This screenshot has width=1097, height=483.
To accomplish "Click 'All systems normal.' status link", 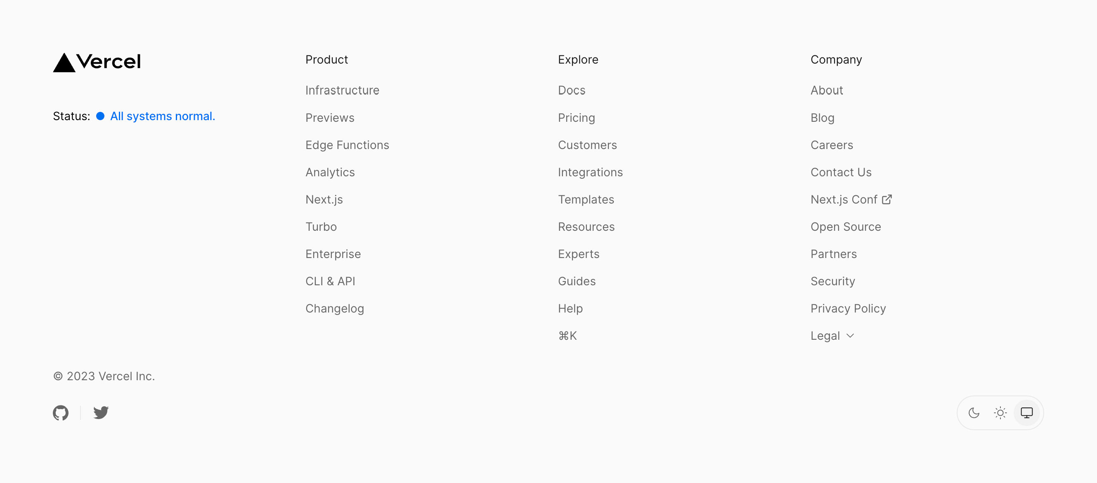I will click(x=162, y=116).
